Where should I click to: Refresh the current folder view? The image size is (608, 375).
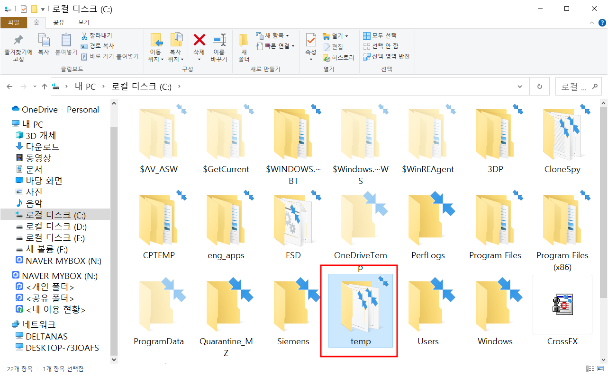click(539, 87)
